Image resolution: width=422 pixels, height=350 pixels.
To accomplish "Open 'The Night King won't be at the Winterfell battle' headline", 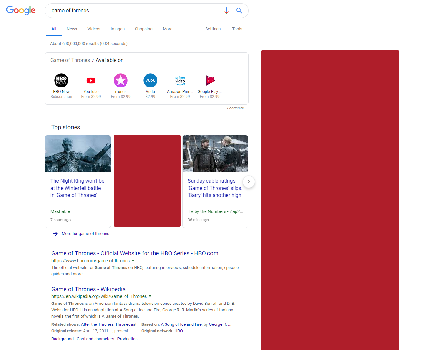I will 77,188.
